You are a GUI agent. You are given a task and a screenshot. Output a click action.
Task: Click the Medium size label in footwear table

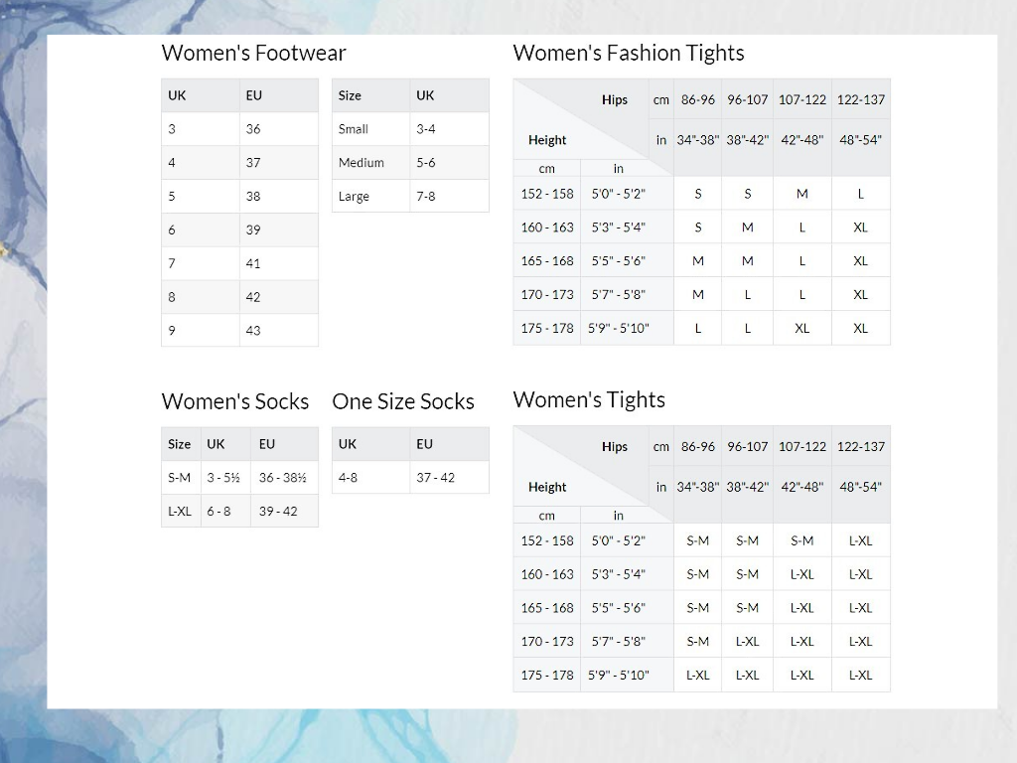361,163
